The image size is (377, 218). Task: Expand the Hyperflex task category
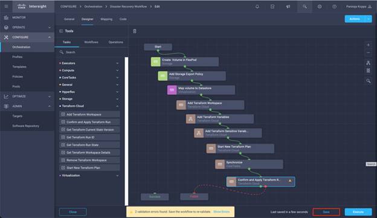(117, 92)
